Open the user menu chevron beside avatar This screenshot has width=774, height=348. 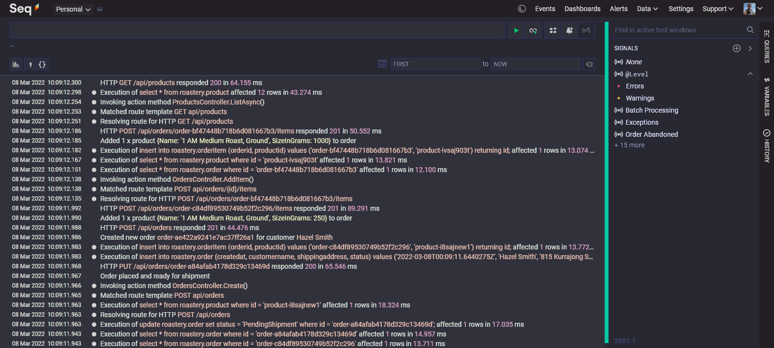[760, 9]
